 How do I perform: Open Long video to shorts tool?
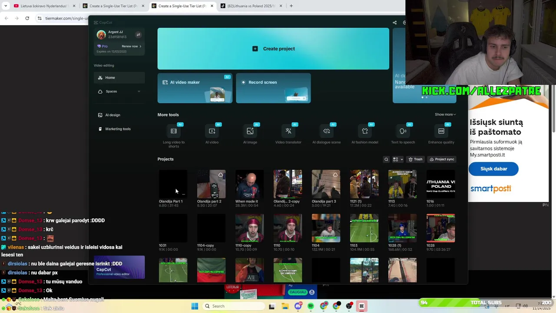tap(174, 135)
